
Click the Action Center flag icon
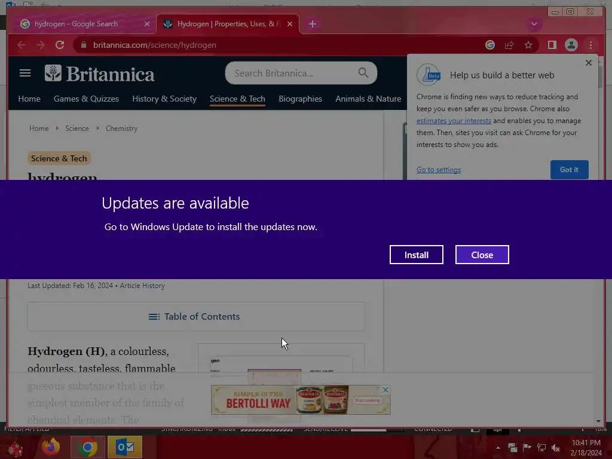click(x=527, y=448)
